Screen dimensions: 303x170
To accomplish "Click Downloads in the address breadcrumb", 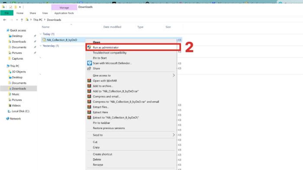I will pyautogui.click(x=54, y=20).
